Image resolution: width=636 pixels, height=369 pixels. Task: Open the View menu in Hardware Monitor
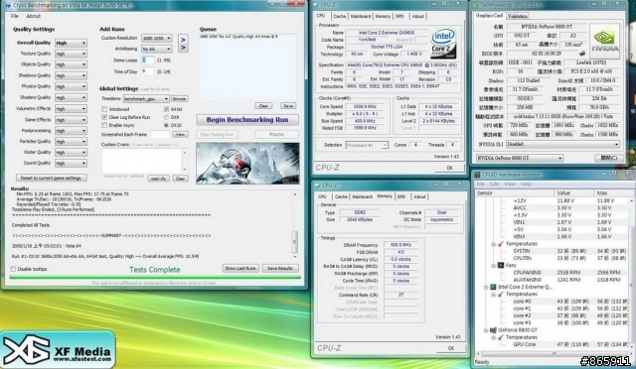tap(510, 184)
